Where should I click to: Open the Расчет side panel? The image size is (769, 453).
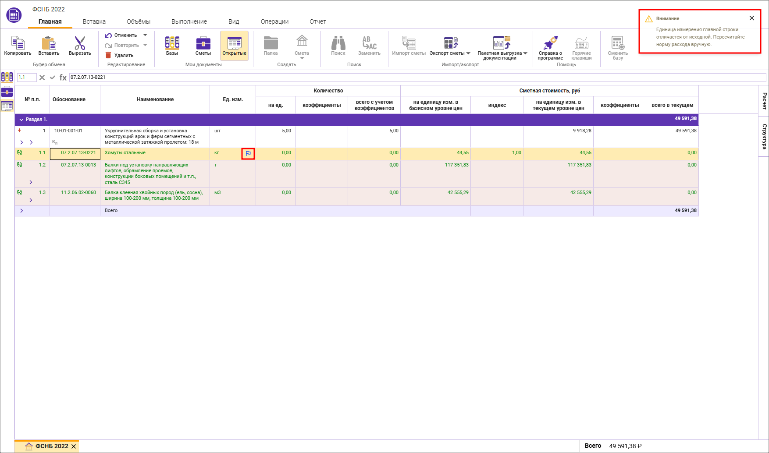click(x=764, y=101)
